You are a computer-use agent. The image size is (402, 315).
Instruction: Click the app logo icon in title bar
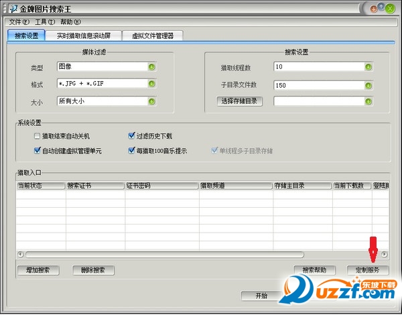coord(13,9)
